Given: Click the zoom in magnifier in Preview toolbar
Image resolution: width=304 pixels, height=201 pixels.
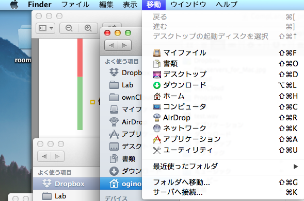Looking at the screenshot, I should [x=88, y=28].
